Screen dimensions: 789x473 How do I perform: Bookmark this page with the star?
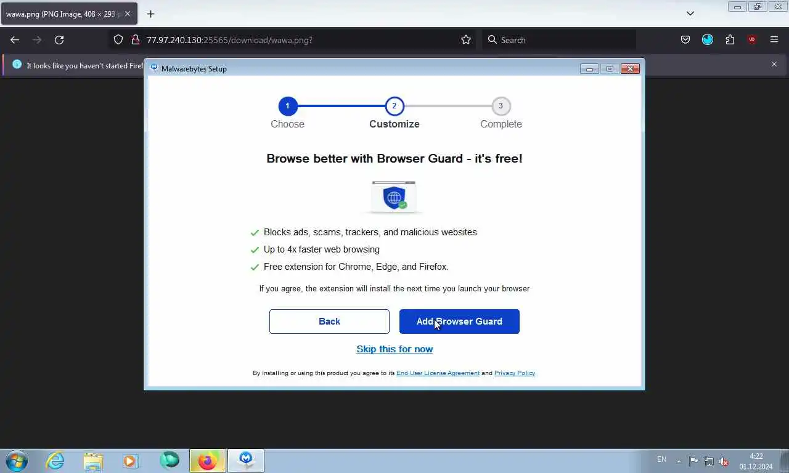click(x=466, y=40)
